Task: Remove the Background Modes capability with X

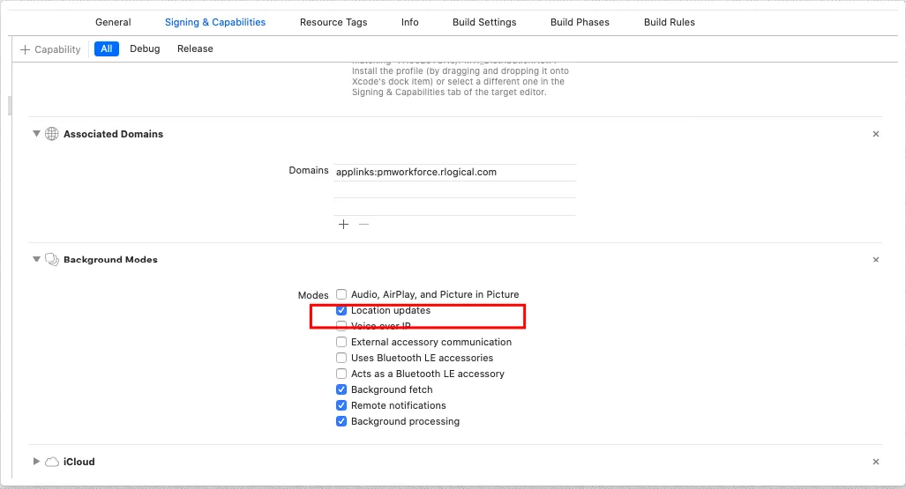Action: coord(876,260)
